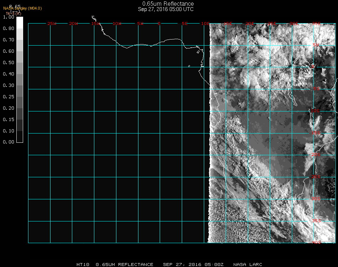Click the 10S latitude label

(315, 111)
